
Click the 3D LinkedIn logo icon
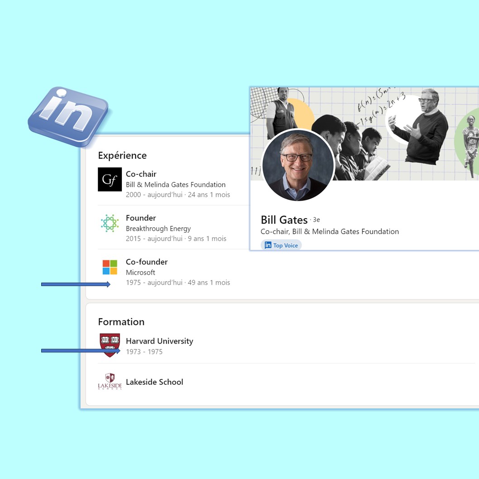click(x=68, y=116)
